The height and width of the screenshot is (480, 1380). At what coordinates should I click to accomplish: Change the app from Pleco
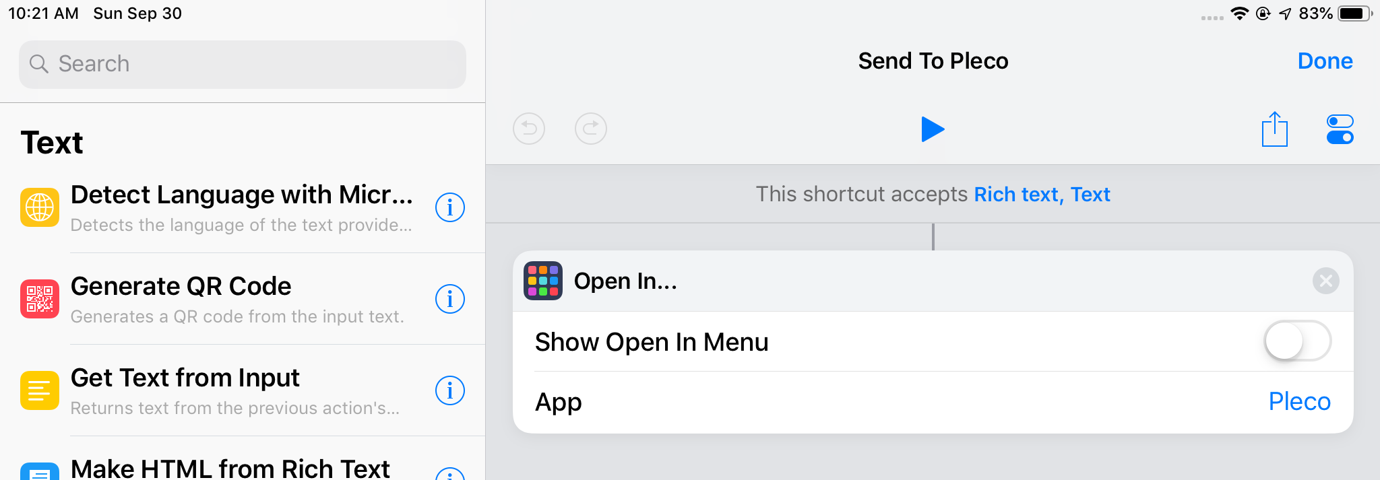(x=1299, y=402)
